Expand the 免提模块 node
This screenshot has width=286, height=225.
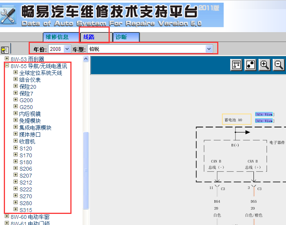16,120
